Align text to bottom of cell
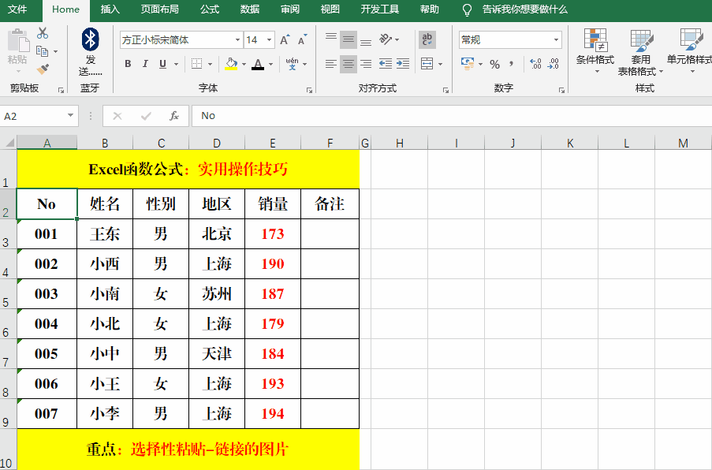This screenshot has width=712, height=470. (366, 40)
